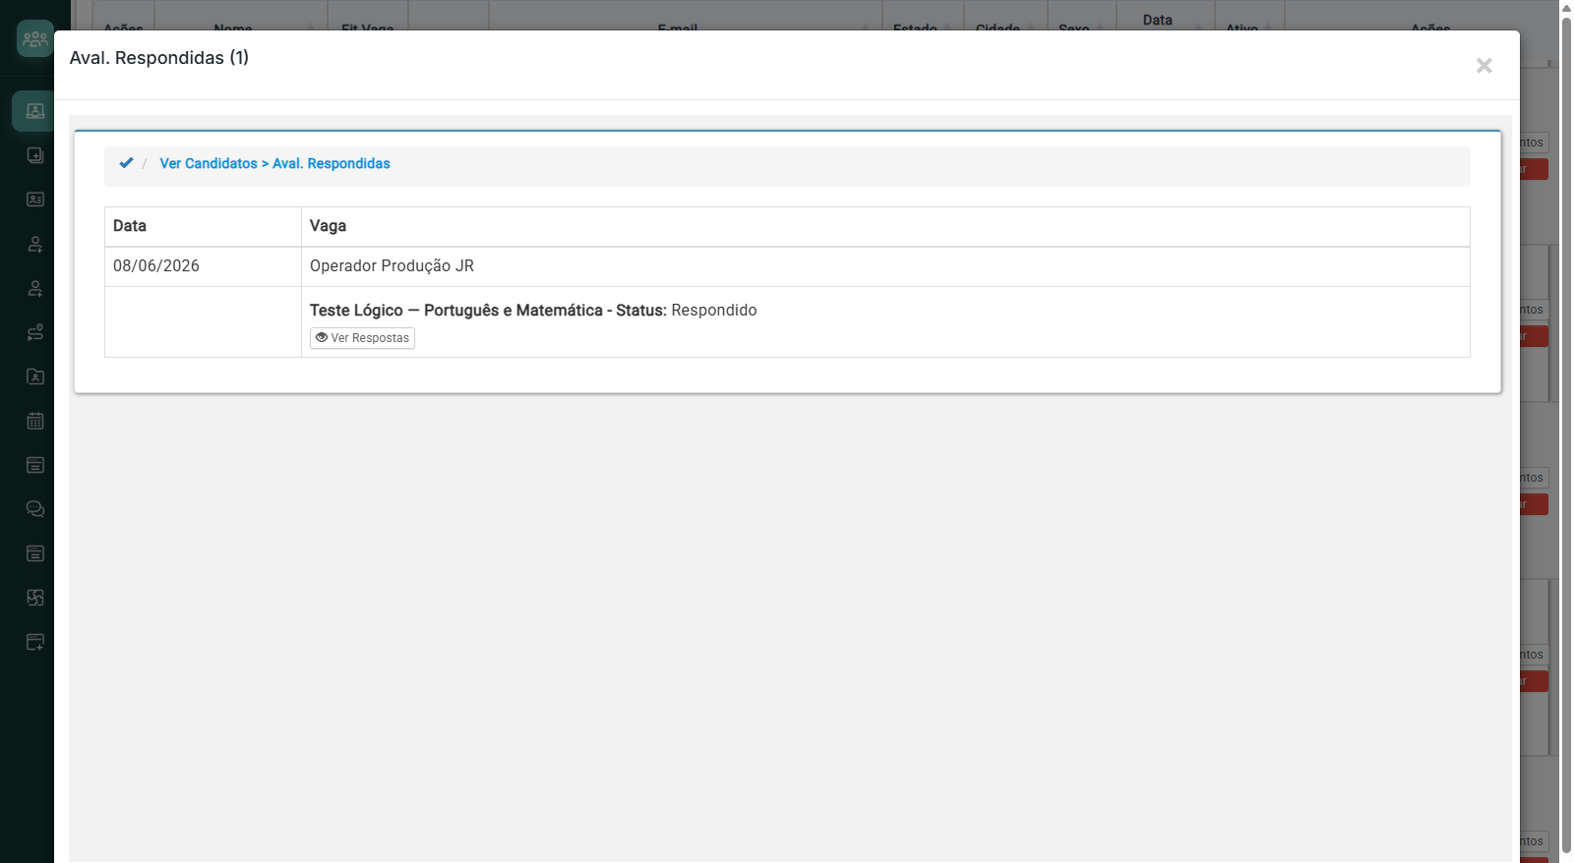
Task: Click the Teste Lógico — Português e Matemática text
Action: 455,311
